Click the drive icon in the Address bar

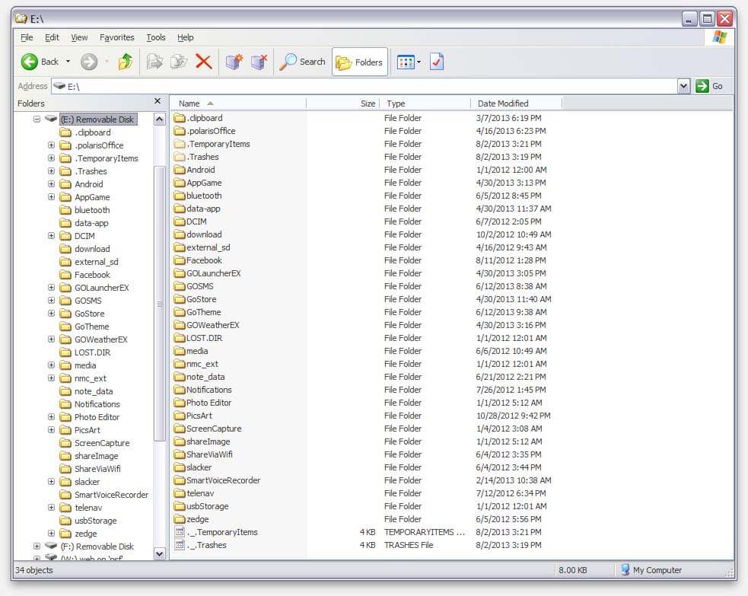pos(59,86)
